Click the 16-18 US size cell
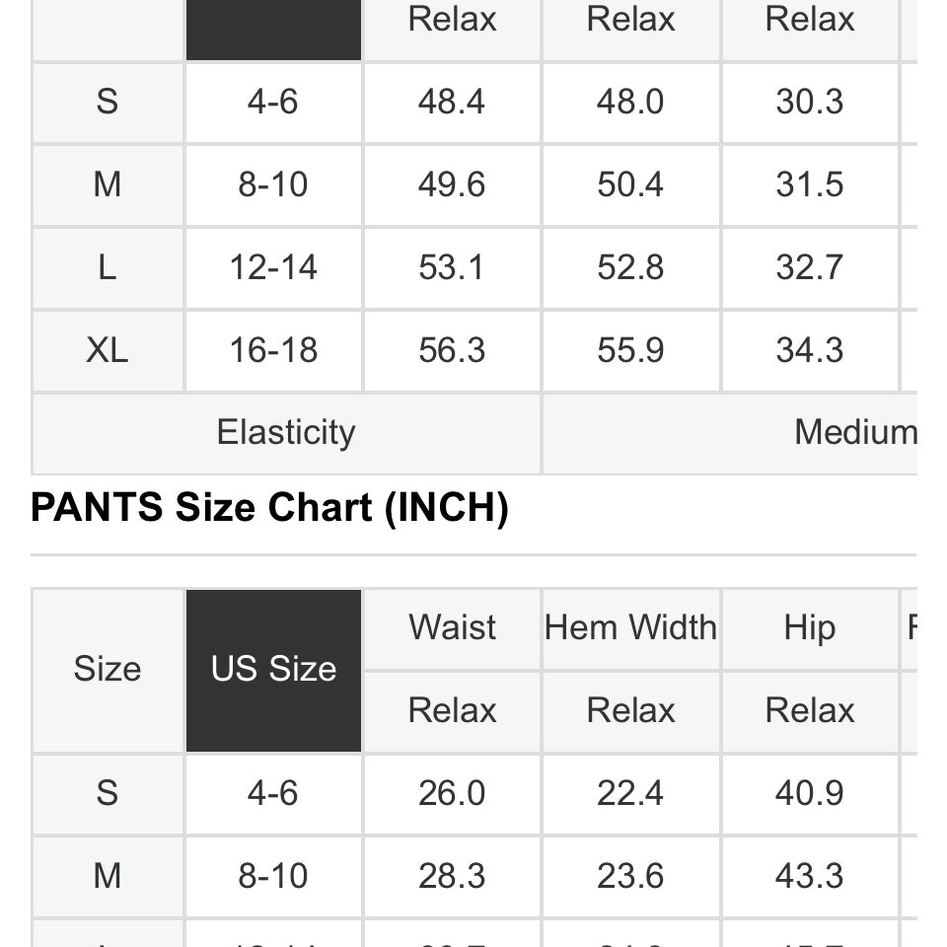This screenshot has width=947, height=947. point(273,350)
